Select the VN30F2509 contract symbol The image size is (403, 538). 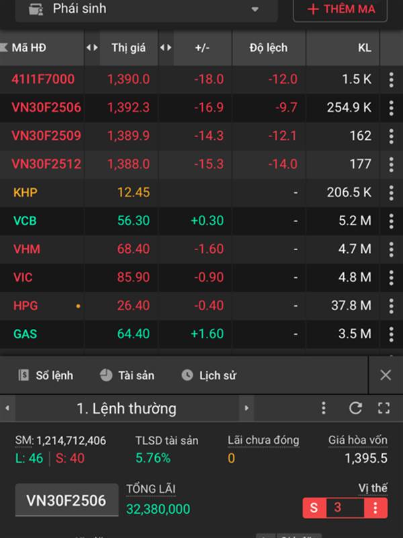(46, 136)
